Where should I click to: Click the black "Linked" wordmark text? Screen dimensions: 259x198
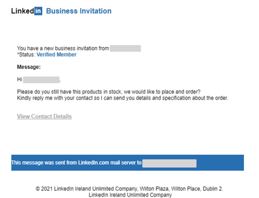tap(23, 11)
